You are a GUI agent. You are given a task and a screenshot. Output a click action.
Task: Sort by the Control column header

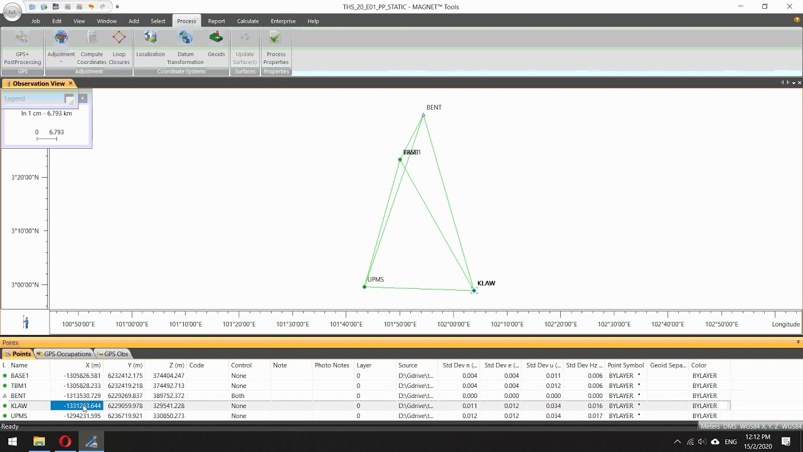tap(249, 365)
